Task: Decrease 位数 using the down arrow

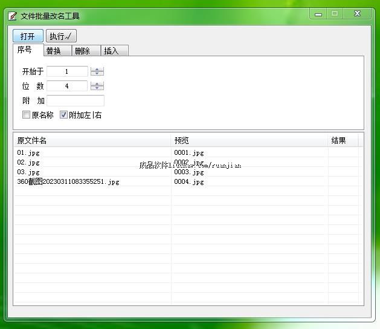Action: point(97,88)
